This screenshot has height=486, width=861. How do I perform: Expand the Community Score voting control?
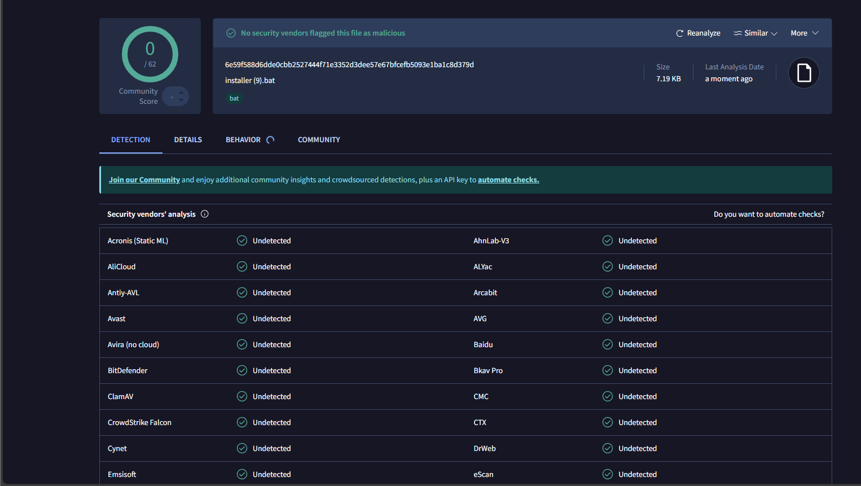[x=175, y=96]
